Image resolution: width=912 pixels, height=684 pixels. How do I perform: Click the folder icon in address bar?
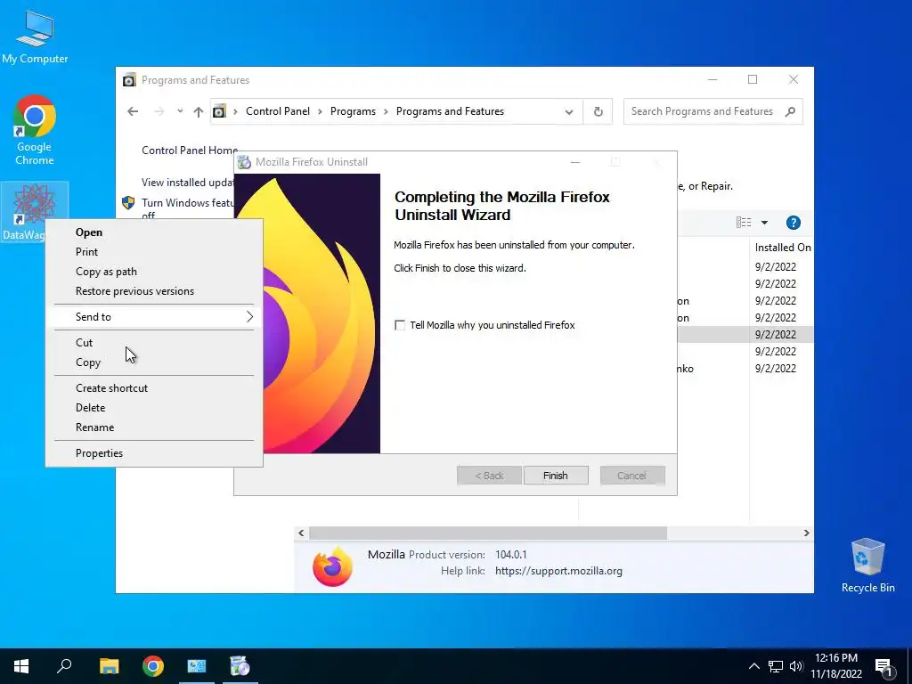tap(219, 111)
